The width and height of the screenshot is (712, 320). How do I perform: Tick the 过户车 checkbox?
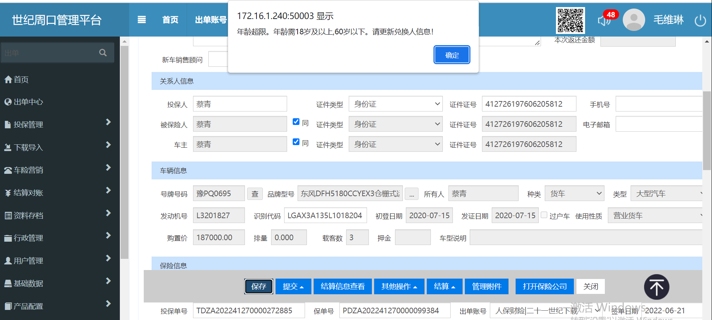click(544, 215)
